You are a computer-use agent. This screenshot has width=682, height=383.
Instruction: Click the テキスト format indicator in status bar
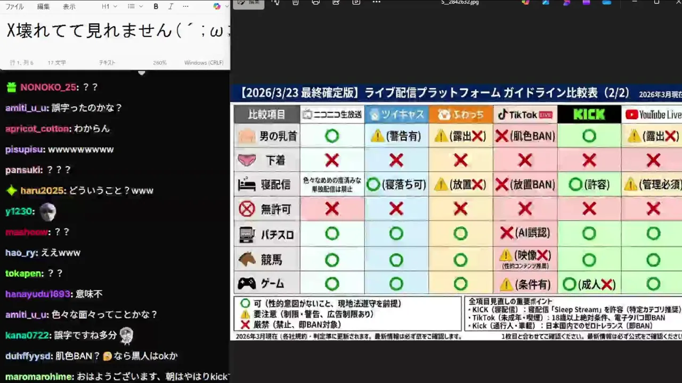coord(107,63)
